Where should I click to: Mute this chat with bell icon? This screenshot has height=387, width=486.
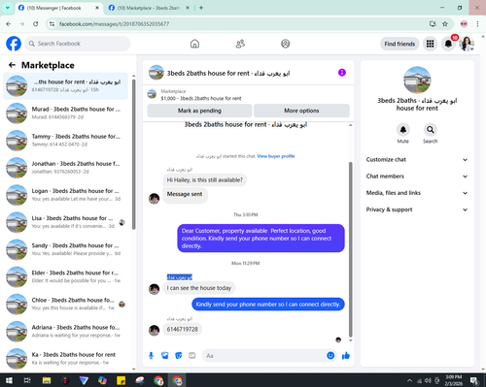(x=403, y=130)
